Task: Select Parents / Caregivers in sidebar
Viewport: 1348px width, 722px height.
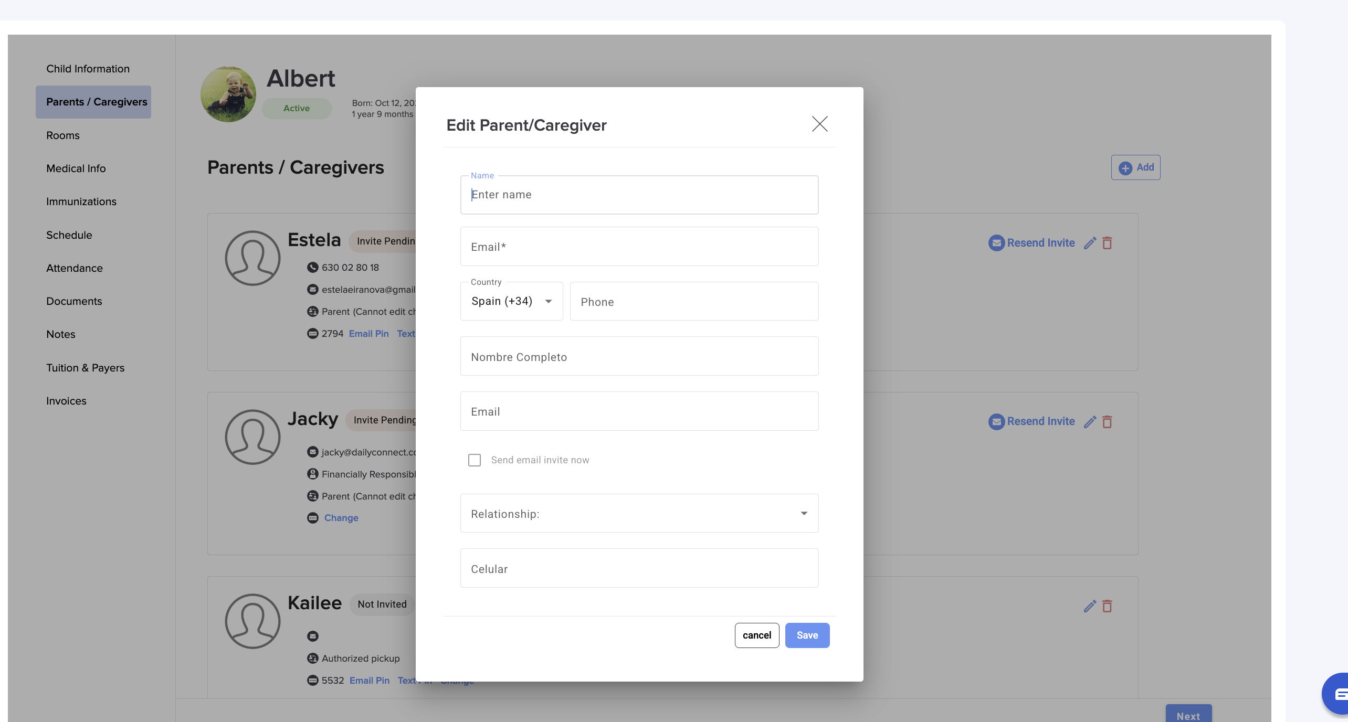Action: point(93,102)
